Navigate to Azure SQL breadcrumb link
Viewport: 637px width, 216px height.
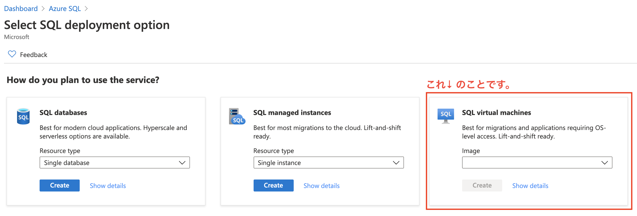65,9
